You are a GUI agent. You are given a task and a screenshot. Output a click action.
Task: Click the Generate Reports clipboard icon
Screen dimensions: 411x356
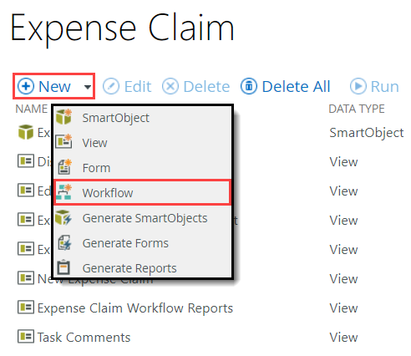tap(63, 267)
